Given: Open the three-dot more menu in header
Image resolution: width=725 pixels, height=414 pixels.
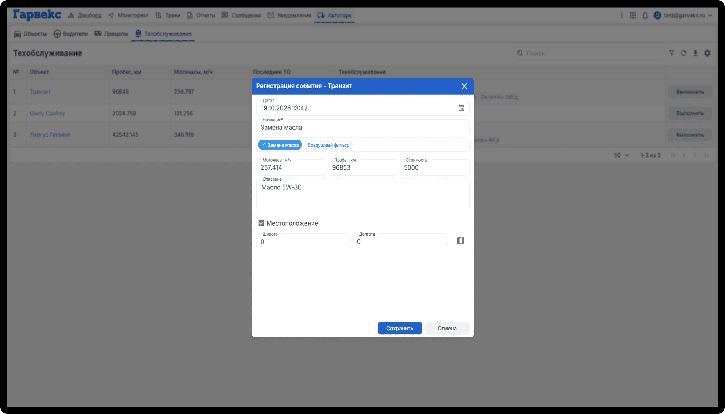Looking at the screenshot, I should click(621, 15).
